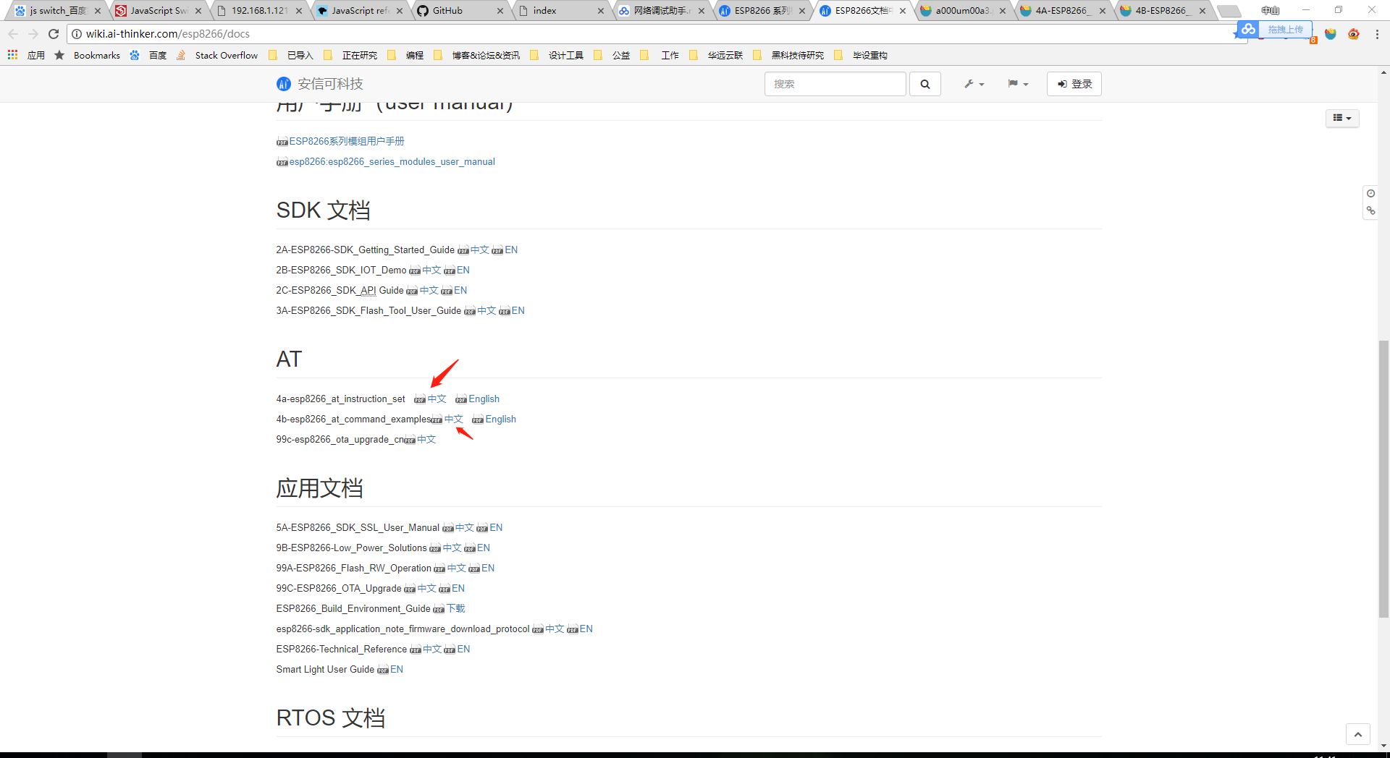Open 中文 version of 3A Flash Tool User Guide
1390x758 pixels.
pos(486,310)
